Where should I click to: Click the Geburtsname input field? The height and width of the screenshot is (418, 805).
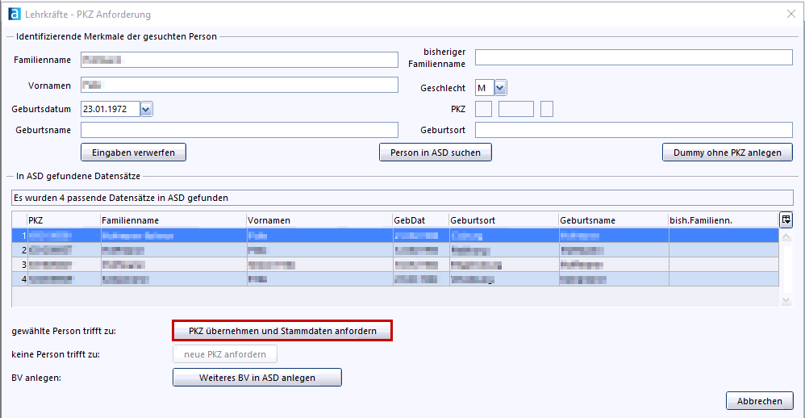click(x=239, y=130)
